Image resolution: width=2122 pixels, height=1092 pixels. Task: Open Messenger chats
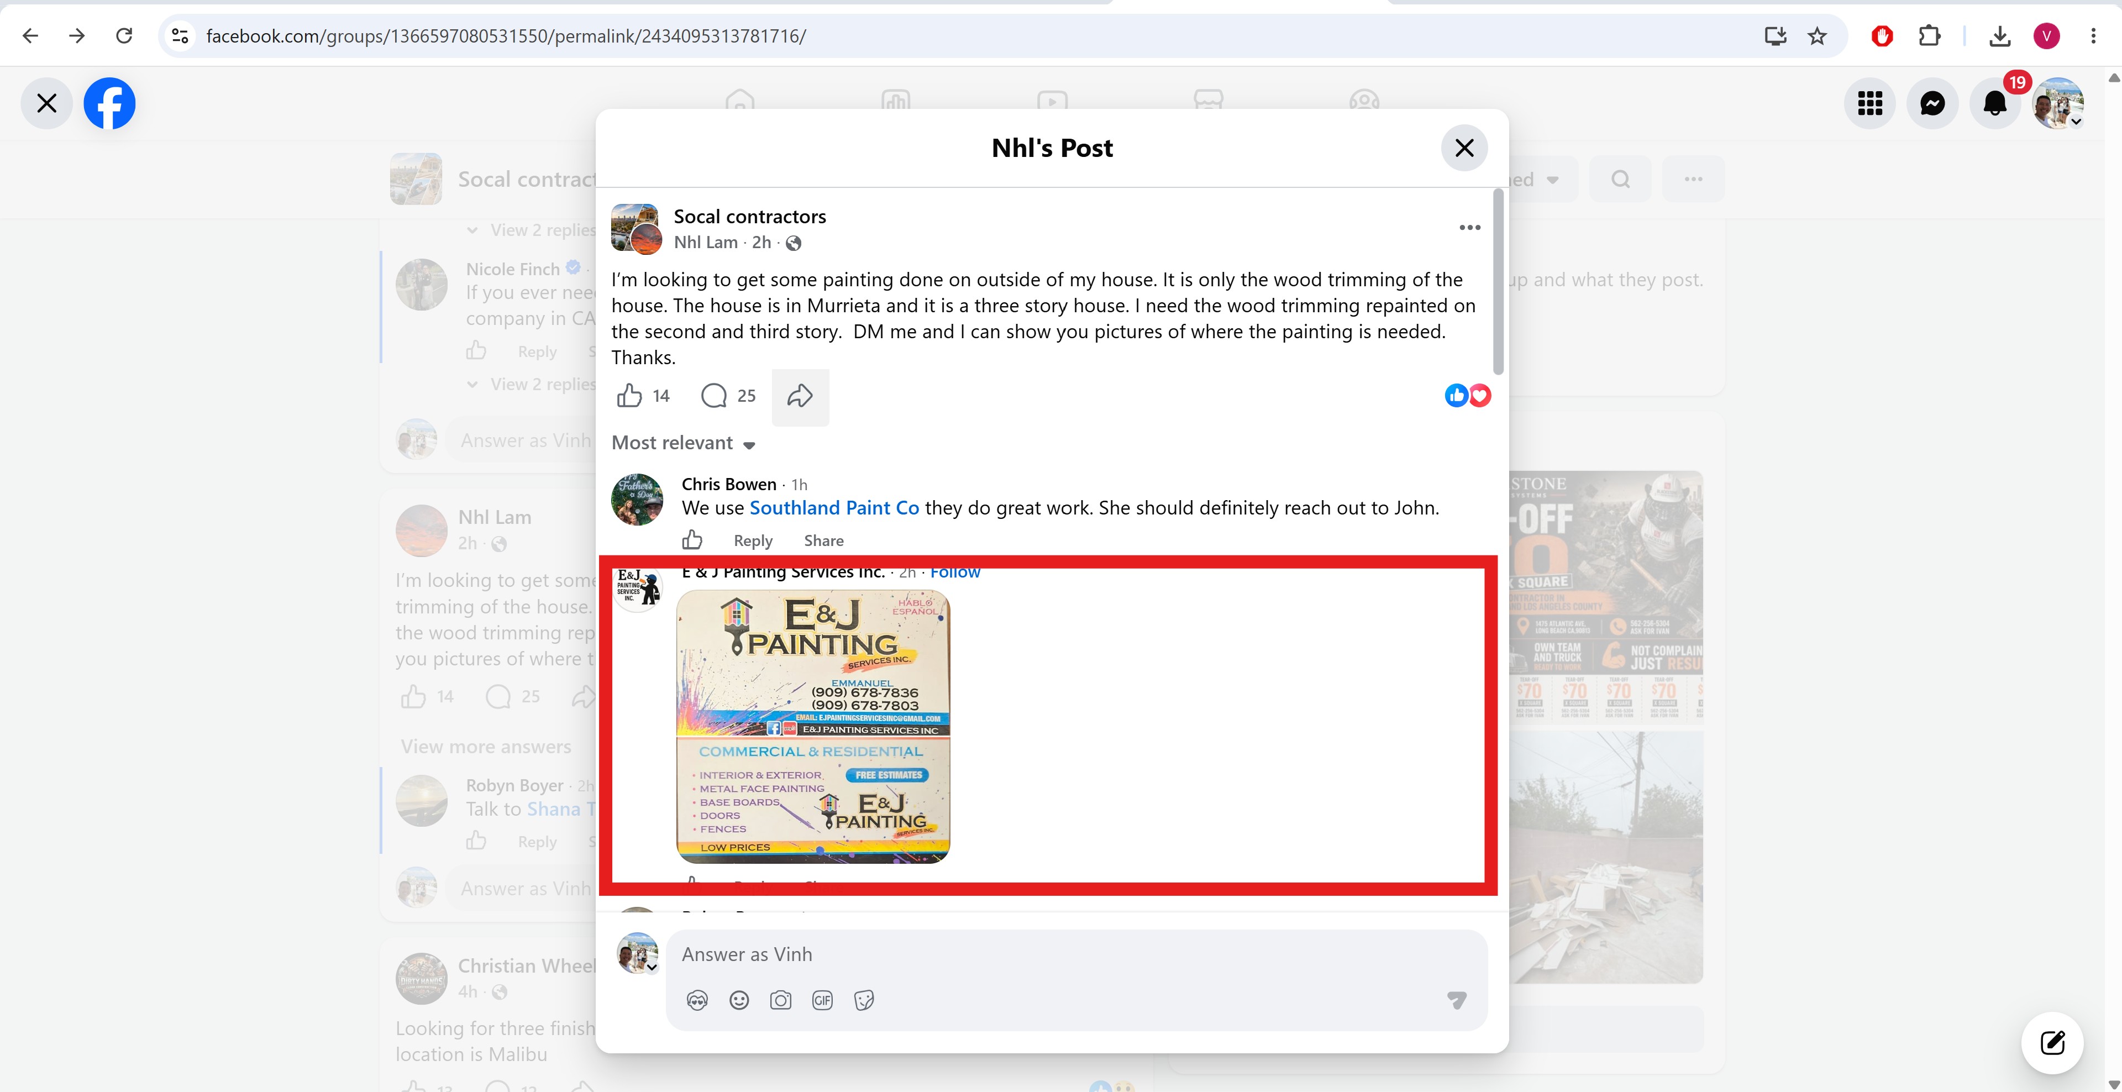click(x=1932, y=103)
